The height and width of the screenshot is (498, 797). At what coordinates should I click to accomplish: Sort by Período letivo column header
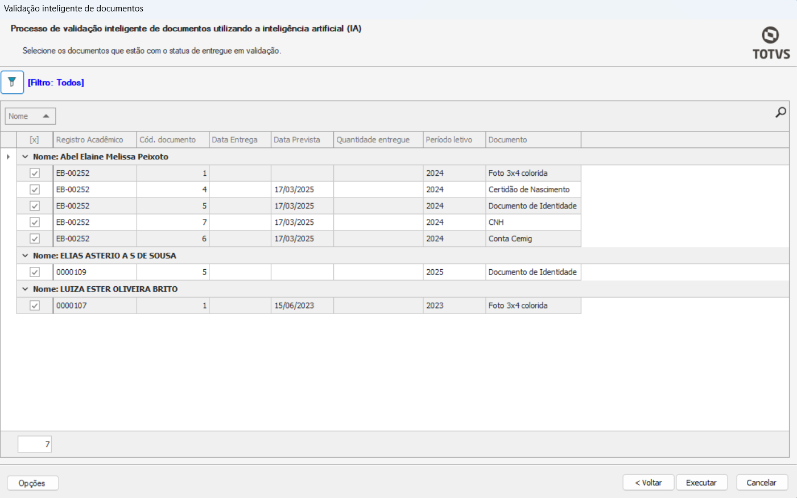455,140
